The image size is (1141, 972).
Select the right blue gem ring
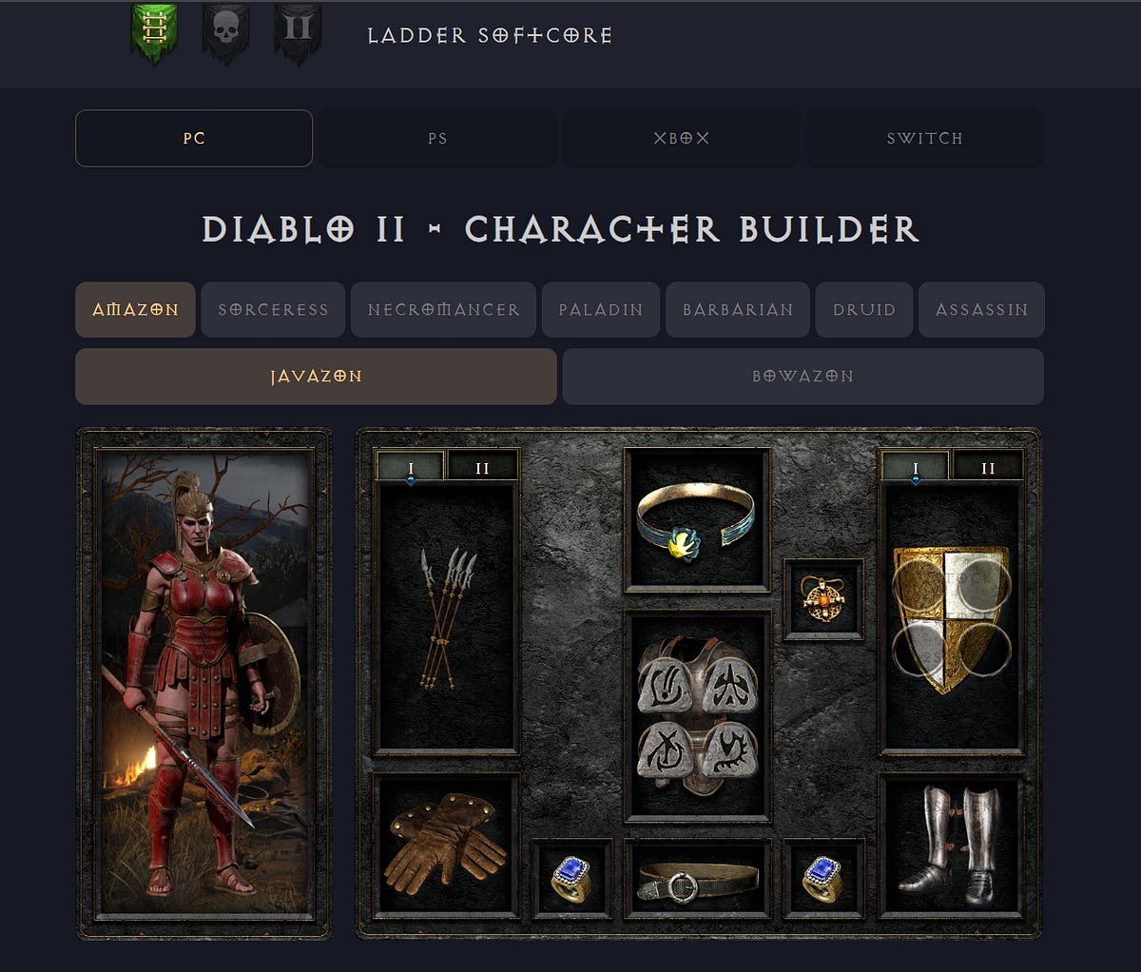coord(823,878)
